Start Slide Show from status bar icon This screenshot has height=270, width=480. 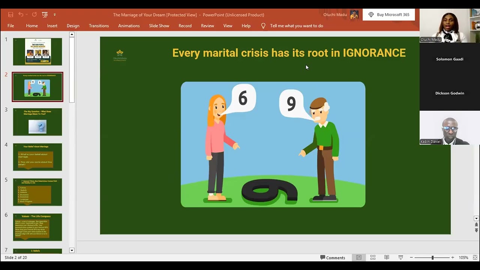pyautogui.click(x=400, y=258)
